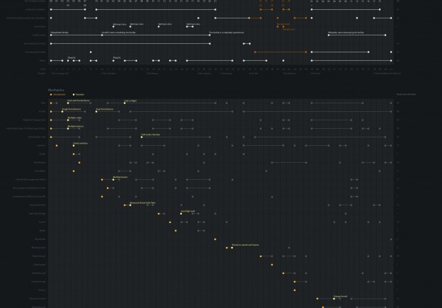This screenshot has width=442, height=308.
Task: Select the 'Aerial Faith Plate' row label
Action: (37, 205)
